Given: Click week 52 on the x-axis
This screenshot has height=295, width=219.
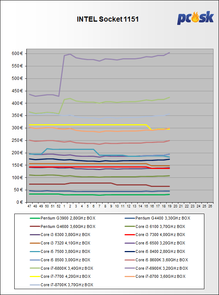Looking at the screenshot, I should (59, 206).
